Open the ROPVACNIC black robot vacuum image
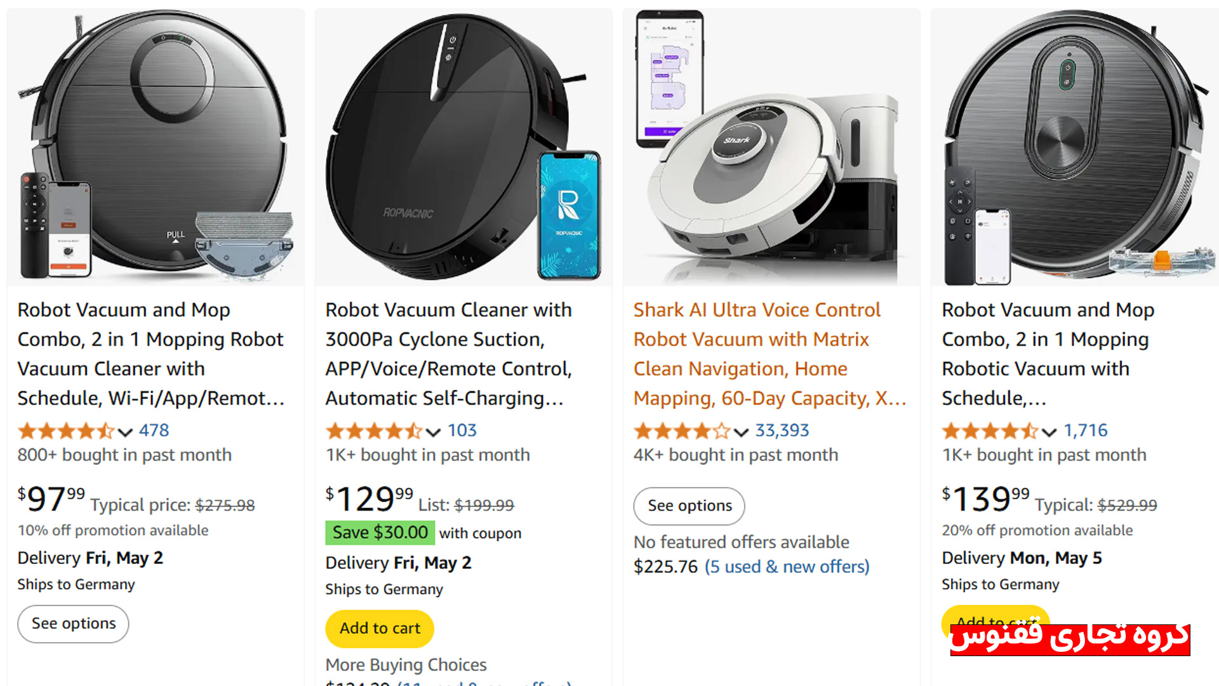 pos(463,147)
